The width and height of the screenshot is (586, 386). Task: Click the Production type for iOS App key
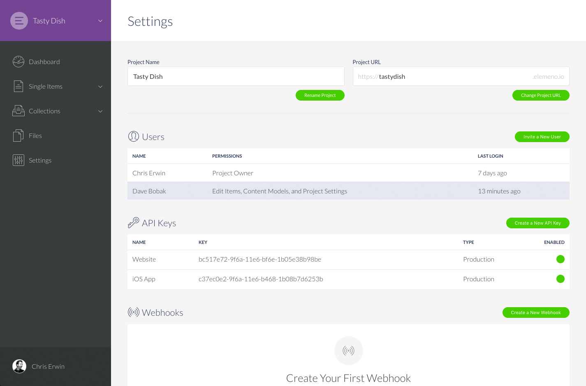pyautogui.click(x=479, y=279)
